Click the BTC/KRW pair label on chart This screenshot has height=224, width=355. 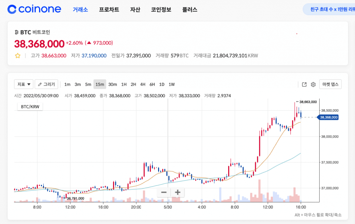click(30, 107)
